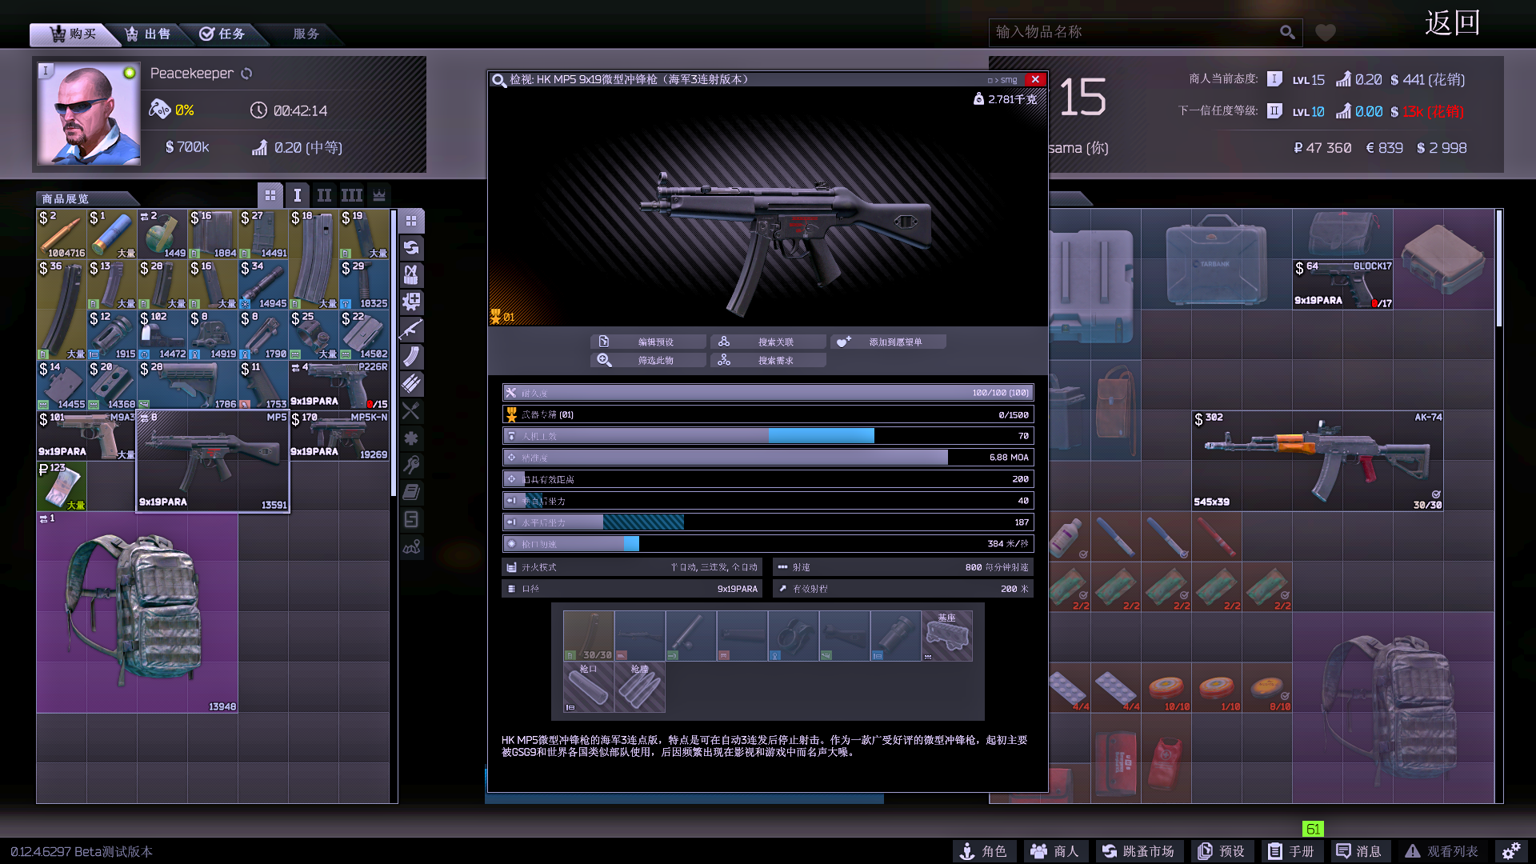Select the AK-74 rifle in stash

(x=1318, y=461)
